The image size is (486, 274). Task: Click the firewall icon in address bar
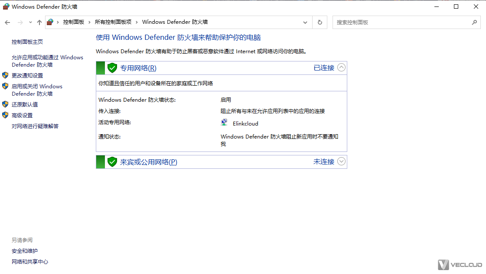point(50,22)
